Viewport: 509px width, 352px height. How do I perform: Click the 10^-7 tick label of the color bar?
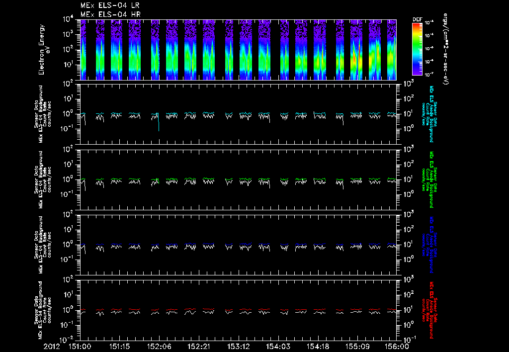(x=429, y=75)
